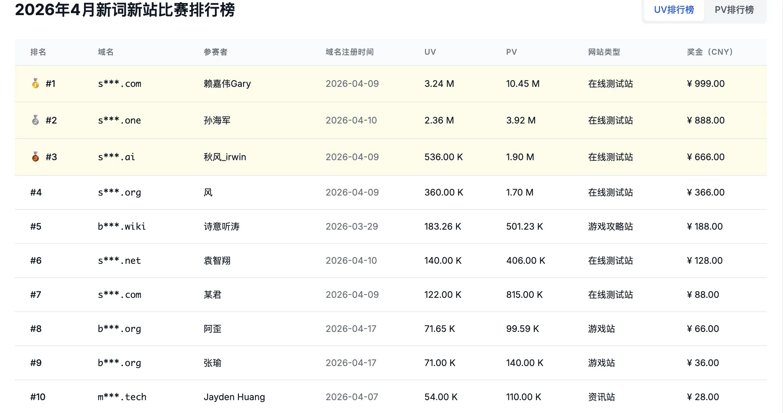This screenshot has height=413, width=783.
Task: Select participant 张瑜
Action: pyautogui.click(x=212, y=363)
